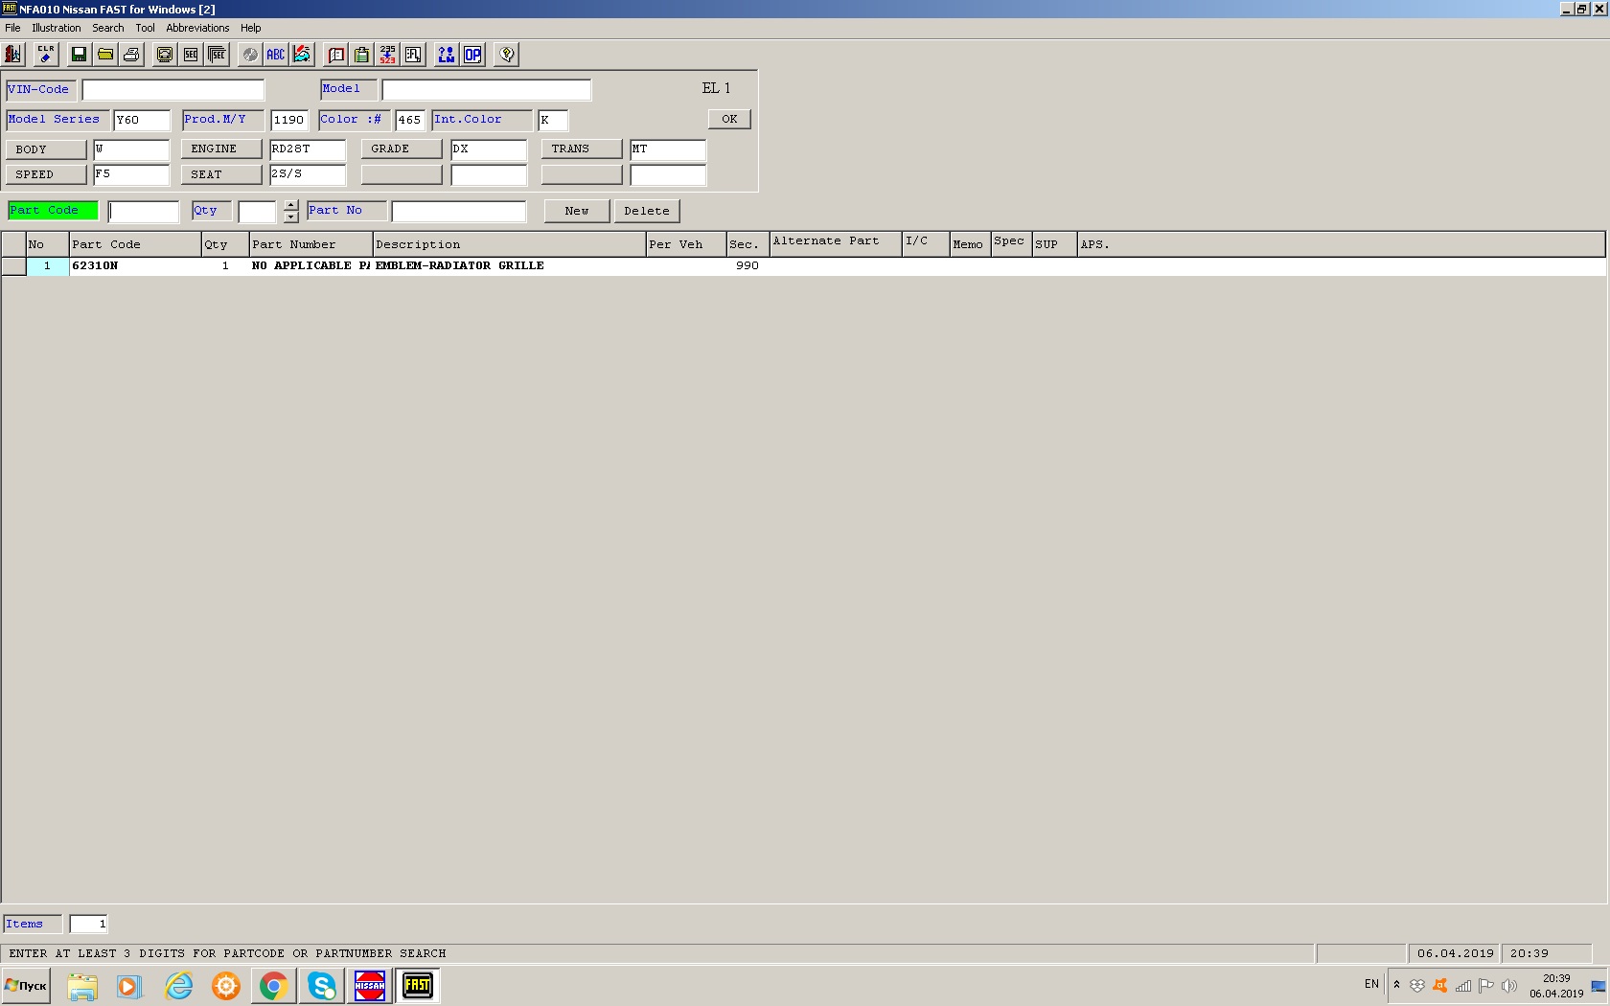The image size is (1610, 1006).
Task: Click the exit door toolbar icon
Action: pos(13,55)
